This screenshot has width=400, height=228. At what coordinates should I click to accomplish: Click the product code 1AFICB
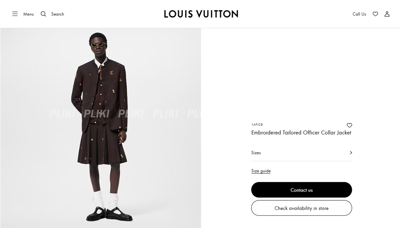[x=257, y=125]
